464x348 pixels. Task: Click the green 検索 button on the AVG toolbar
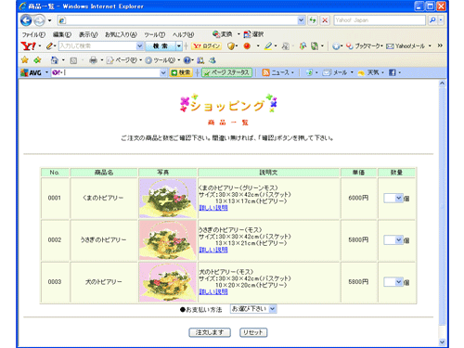coord(181,72)
